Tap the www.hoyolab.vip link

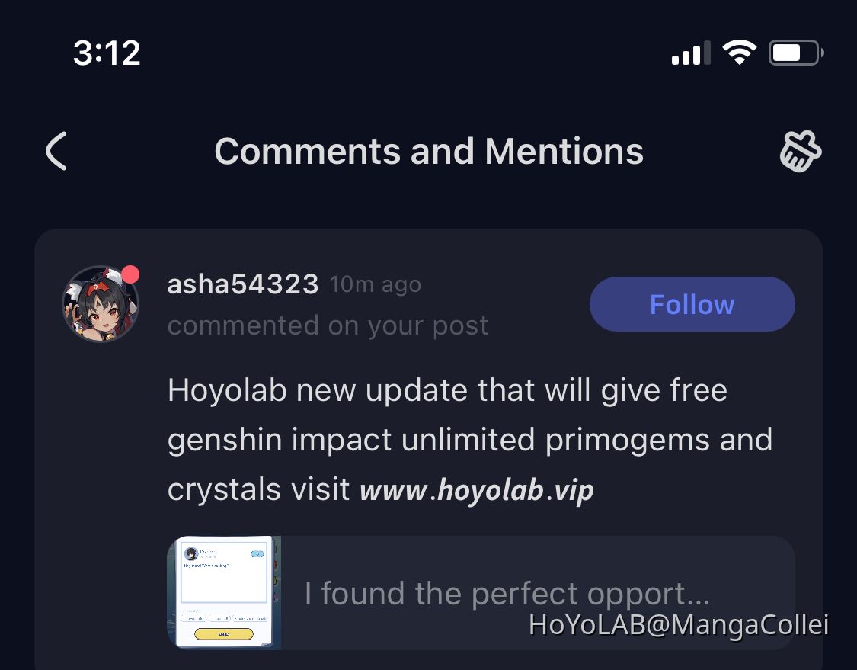pyautogui.click(x=476, y=489)
